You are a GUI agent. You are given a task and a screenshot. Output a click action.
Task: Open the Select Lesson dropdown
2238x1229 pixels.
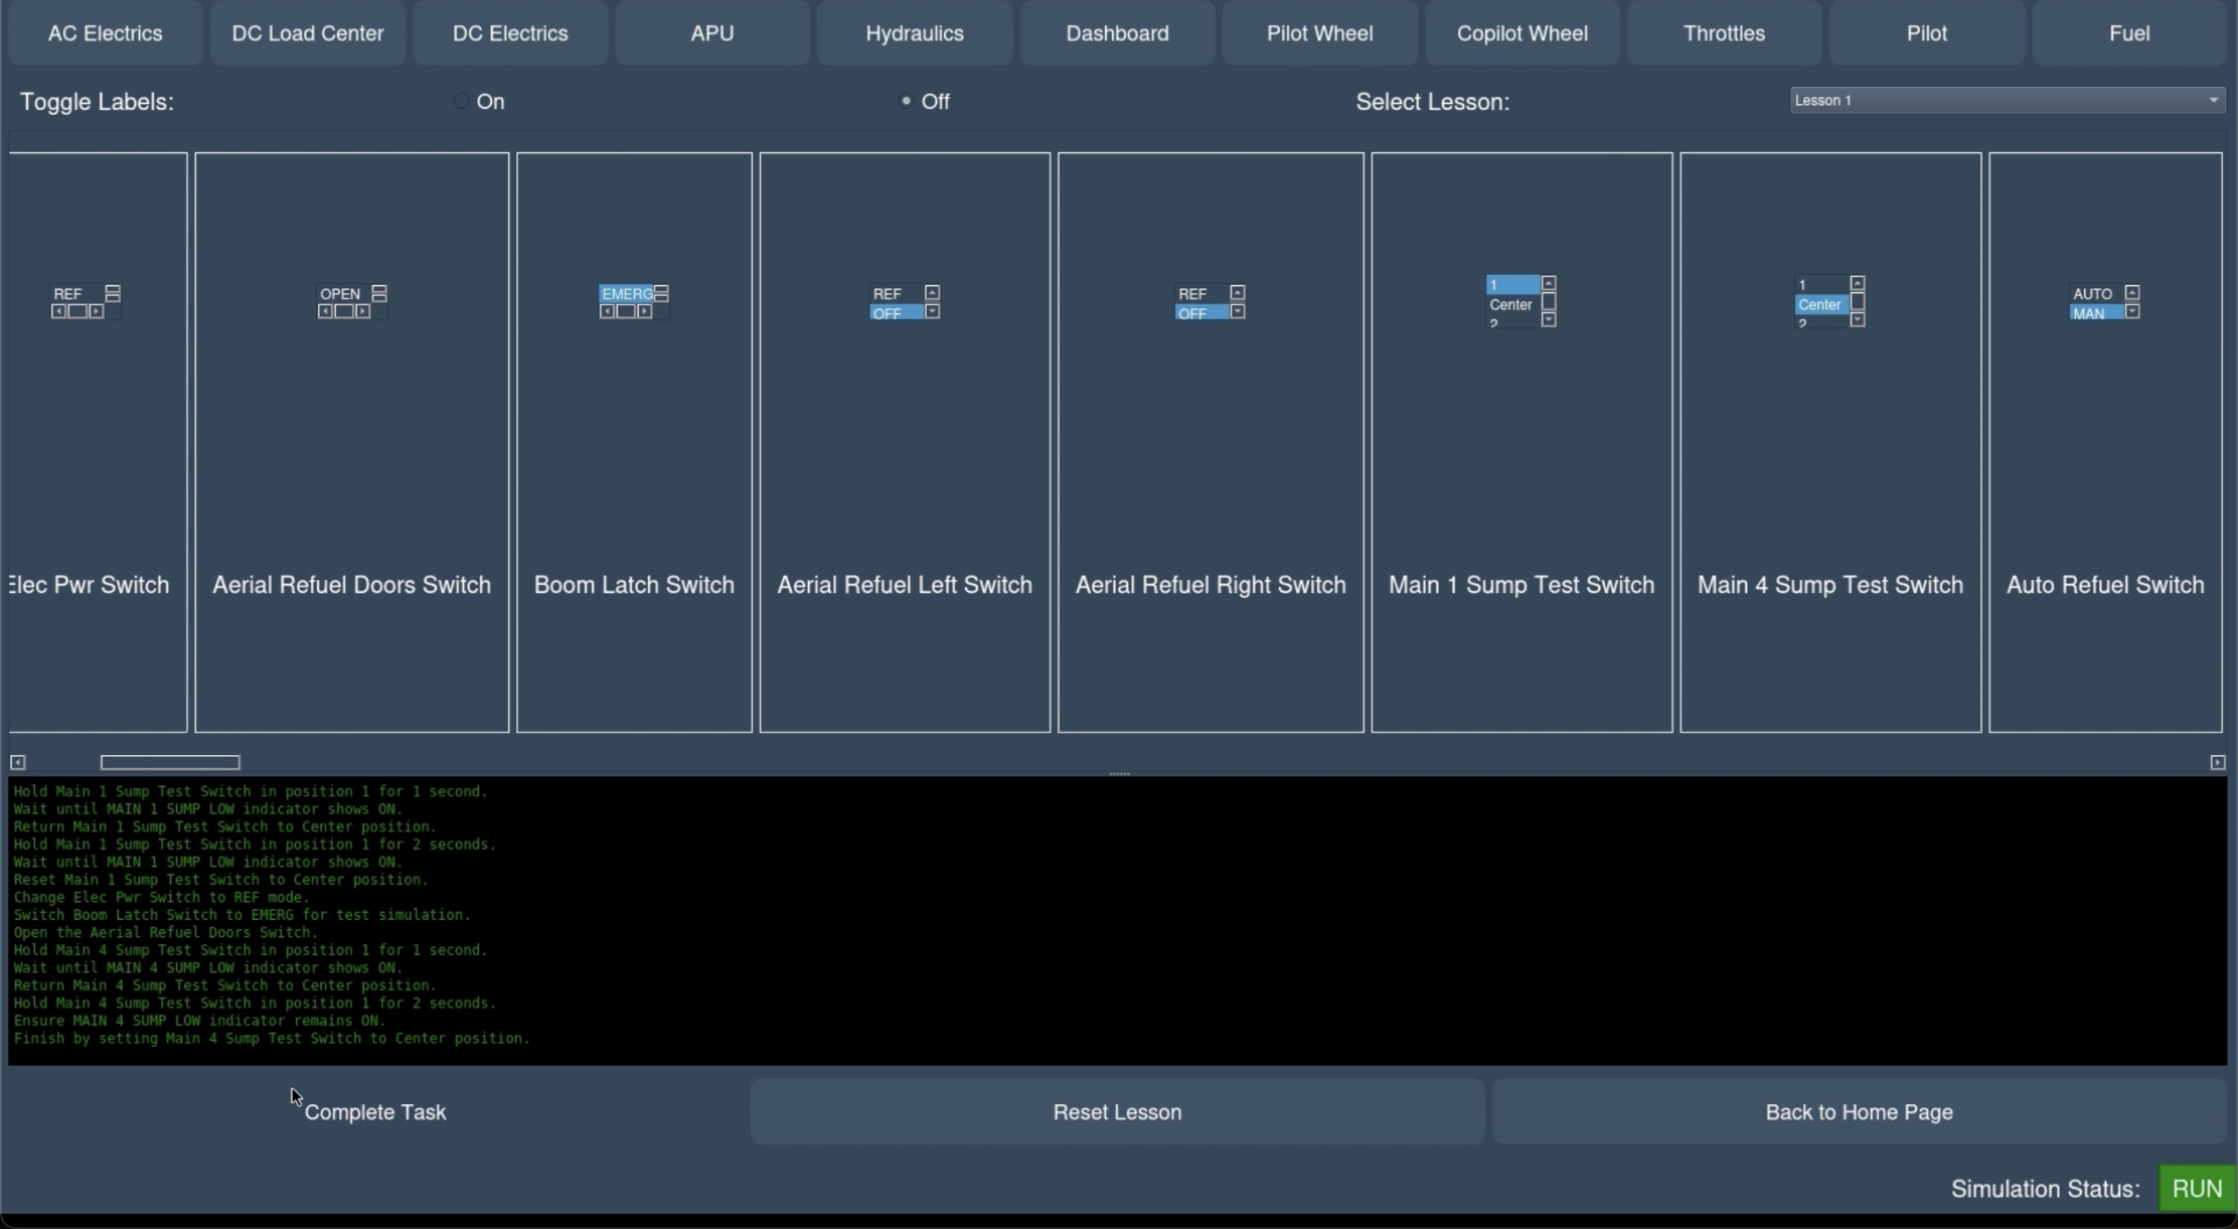(x=2007, y=101)
